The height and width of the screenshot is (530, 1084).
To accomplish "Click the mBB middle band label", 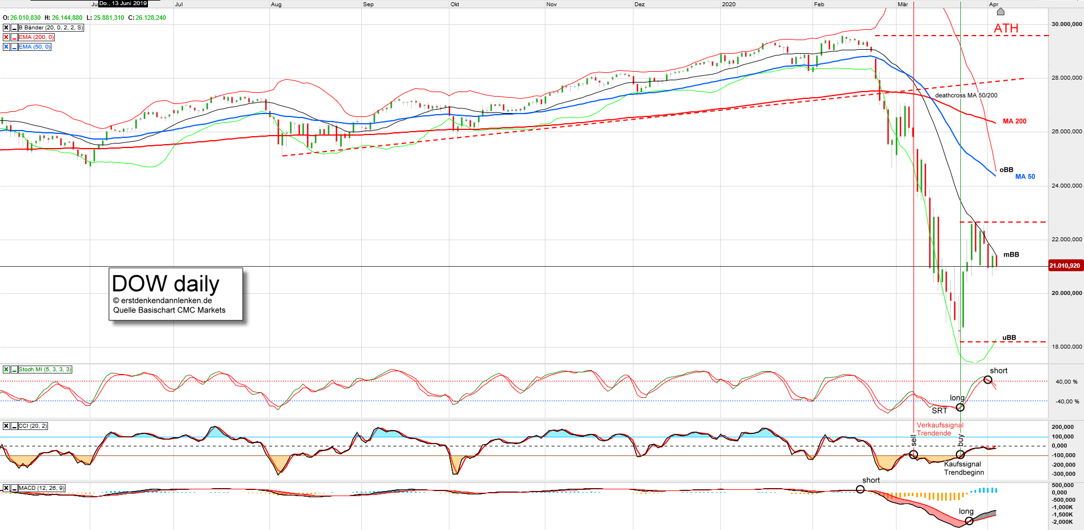I will [1011, 255].
